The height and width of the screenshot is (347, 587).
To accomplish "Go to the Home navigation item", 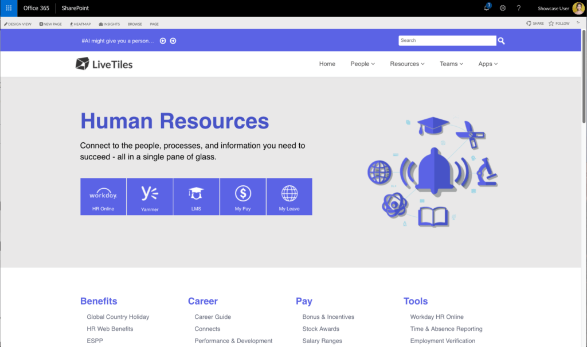I will [x=327, y=64].
